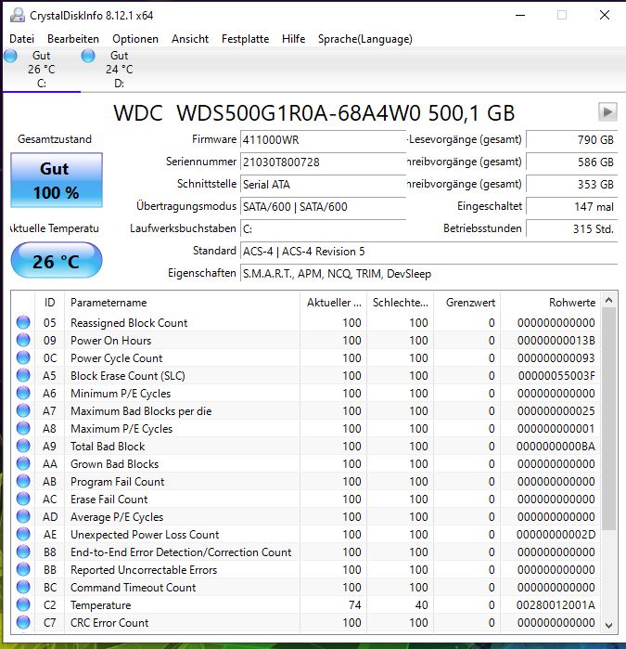Click the Firmware field 411000WR
This screenshot has height=649, width=626.
point(323,140)
